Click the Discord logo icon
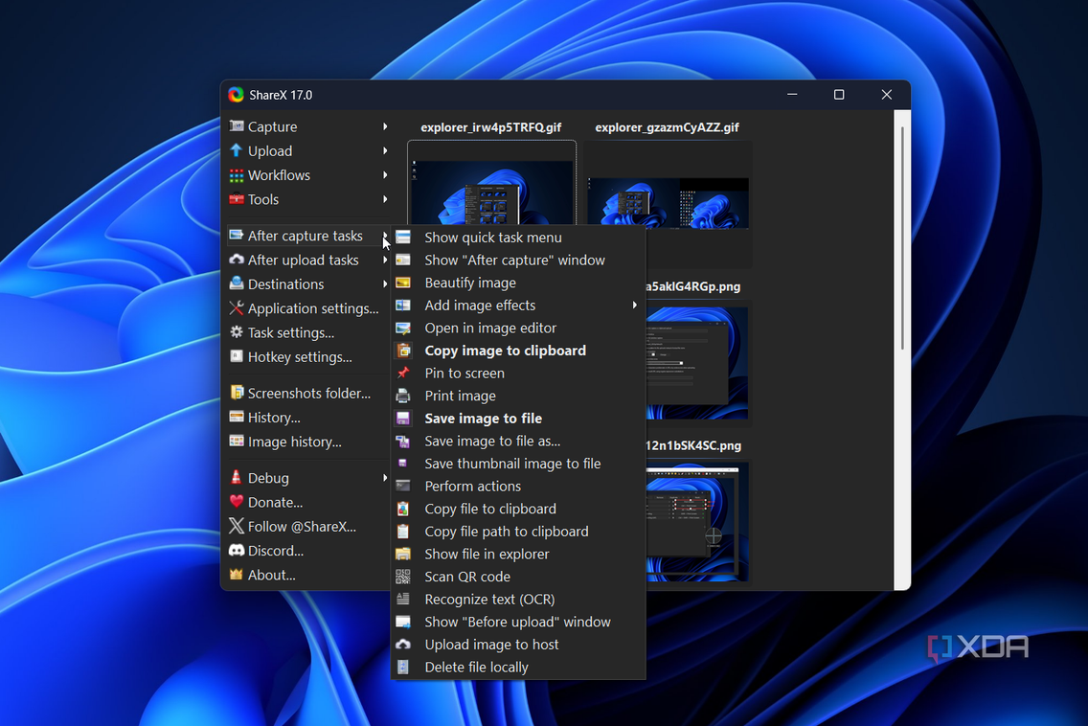 coord(237,551)
